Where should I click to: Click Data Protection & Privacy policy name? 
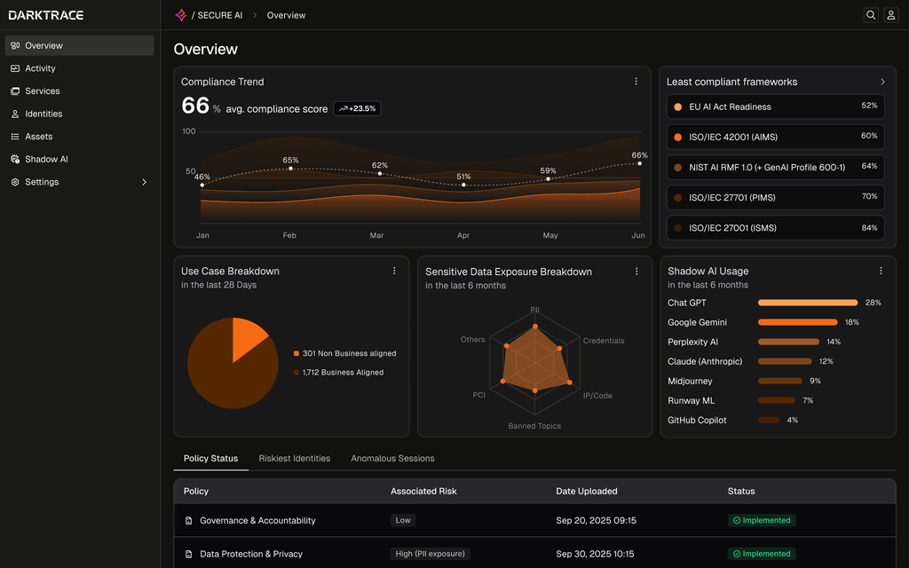click(x=251, y=554)
